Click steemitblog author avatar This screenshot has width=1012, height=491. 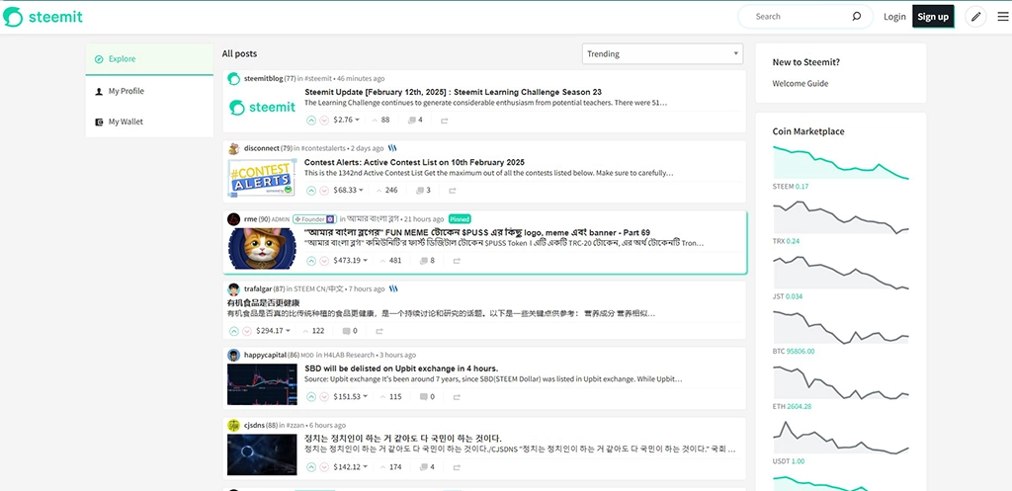click(234, 78)
